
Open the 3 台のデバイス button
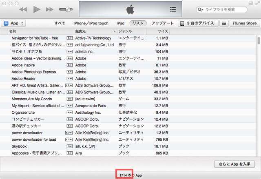coord(198,23)
